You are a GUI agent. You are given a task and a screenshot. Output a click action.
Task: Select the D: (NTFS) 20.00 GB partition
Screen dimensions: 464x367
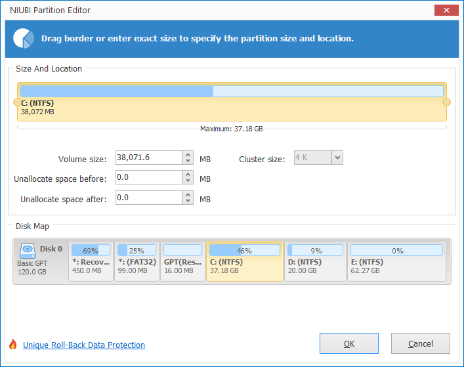click(316, 261)
